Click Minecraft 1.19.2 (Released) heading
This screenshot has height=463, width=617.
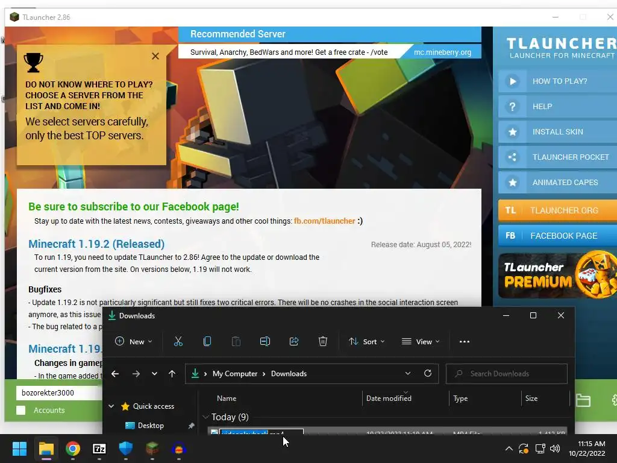[96, 244]
